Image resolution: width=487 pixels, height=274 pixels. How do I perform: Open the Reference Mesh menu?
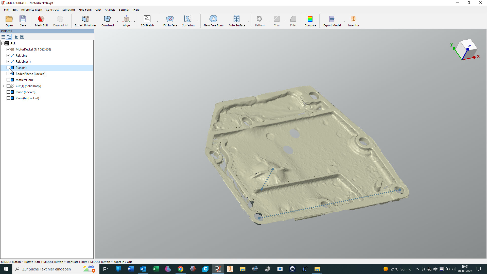point(31,10)
